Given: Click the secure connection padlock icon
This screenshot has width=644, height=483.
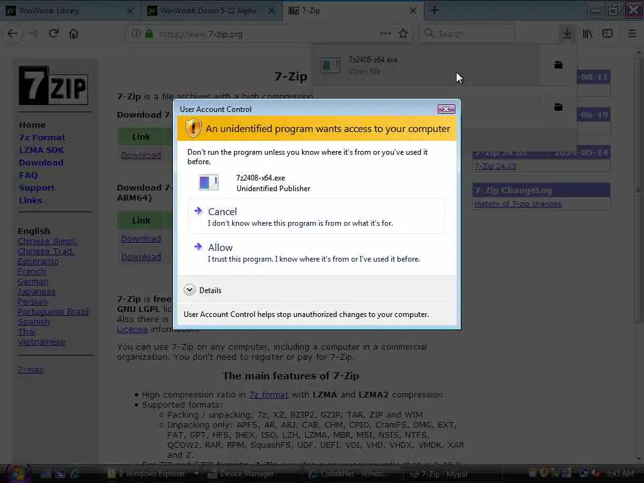Looking at the screenshot, I should pos(148,34).
